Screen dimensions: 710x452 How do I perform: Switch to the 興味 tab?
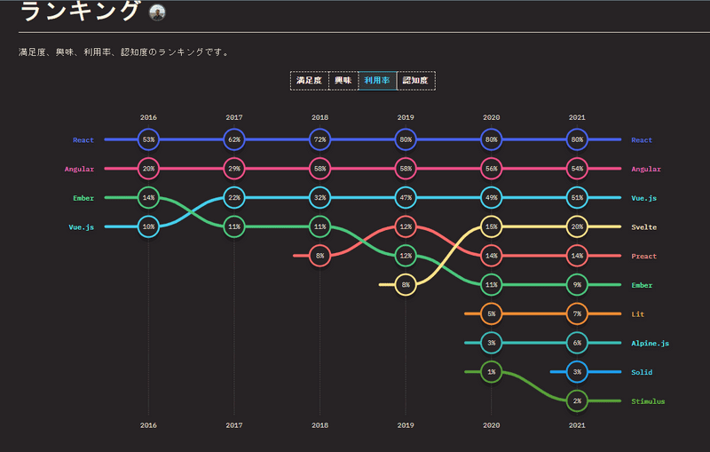(343, 81)
